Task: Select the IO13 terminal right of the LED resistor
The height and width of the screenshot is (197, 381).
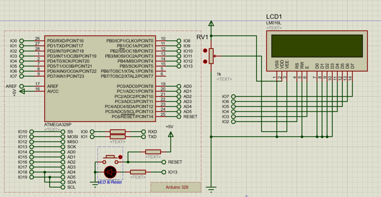Action: tap(164, 172)
